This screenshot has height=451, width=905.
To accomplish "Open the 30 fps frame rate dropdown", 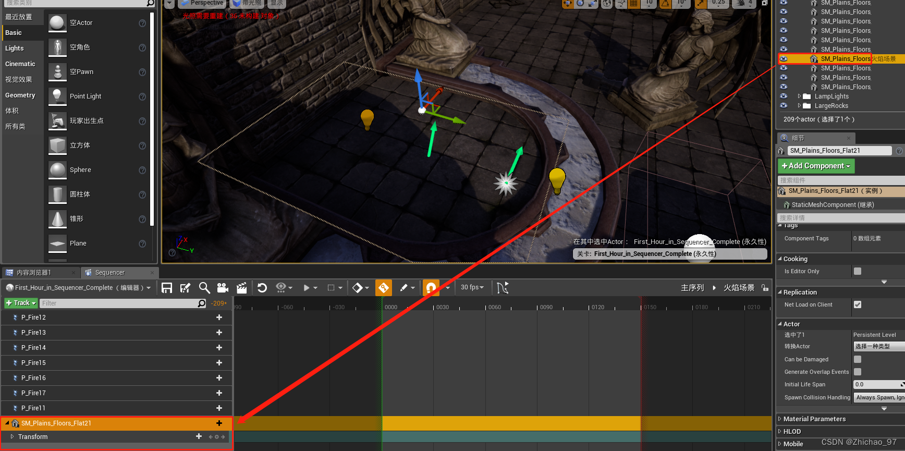I will tap(472, 287).
